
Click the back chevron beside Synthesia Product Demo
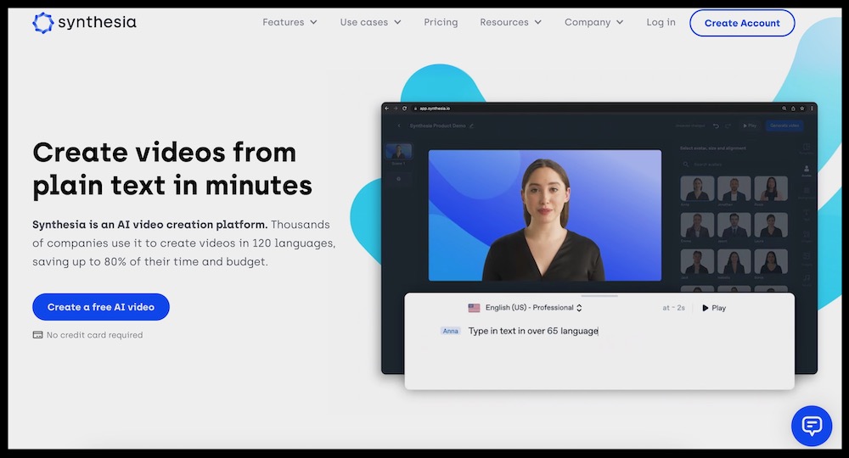399,126
